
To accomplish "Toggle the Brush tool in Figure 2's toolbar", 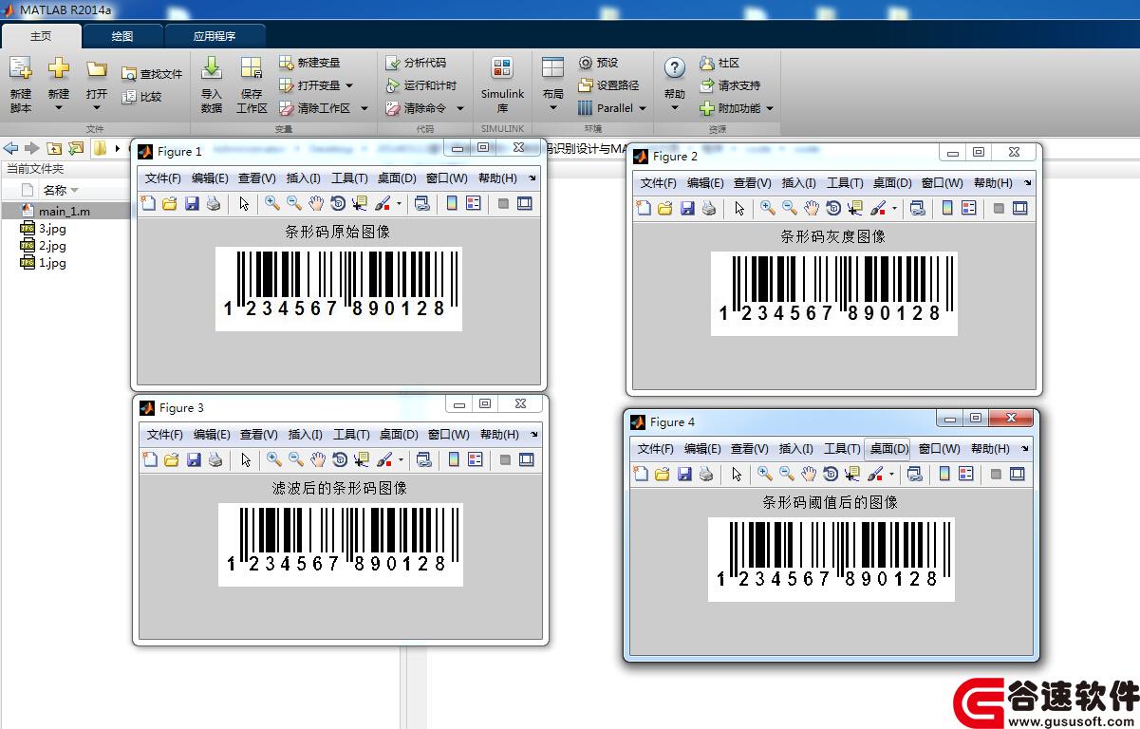I will click(878, 208).
